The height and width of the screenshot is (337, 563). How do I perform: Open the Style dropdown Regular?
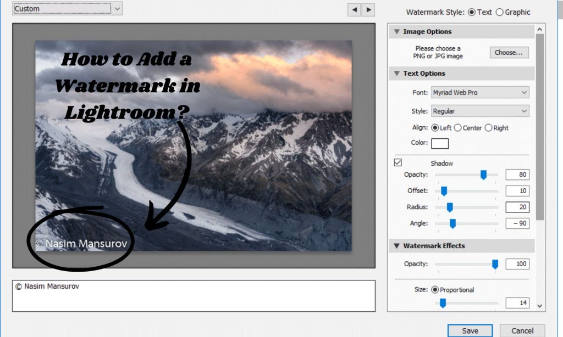(480, 111)
